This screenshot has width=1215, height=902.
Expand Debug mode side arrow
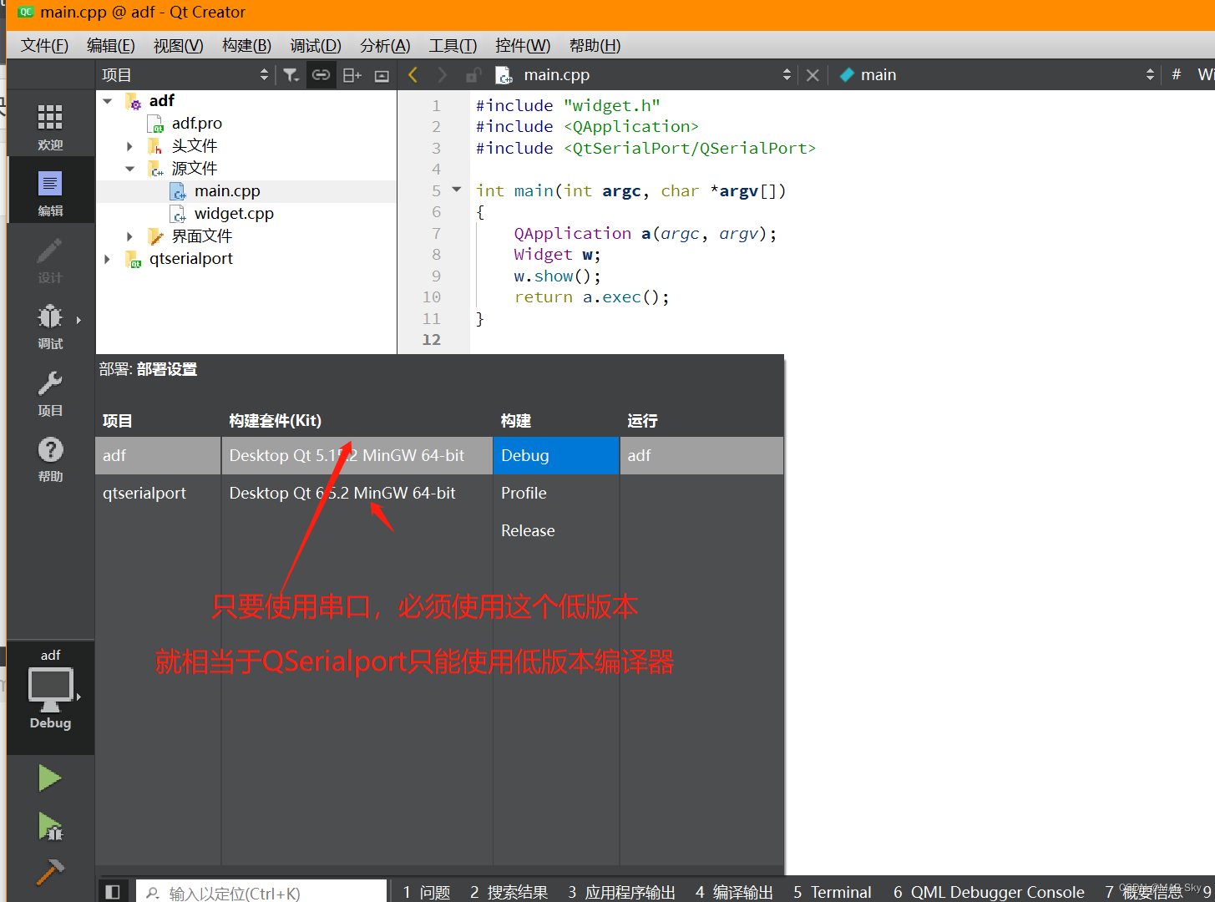[x=79, y=320]
